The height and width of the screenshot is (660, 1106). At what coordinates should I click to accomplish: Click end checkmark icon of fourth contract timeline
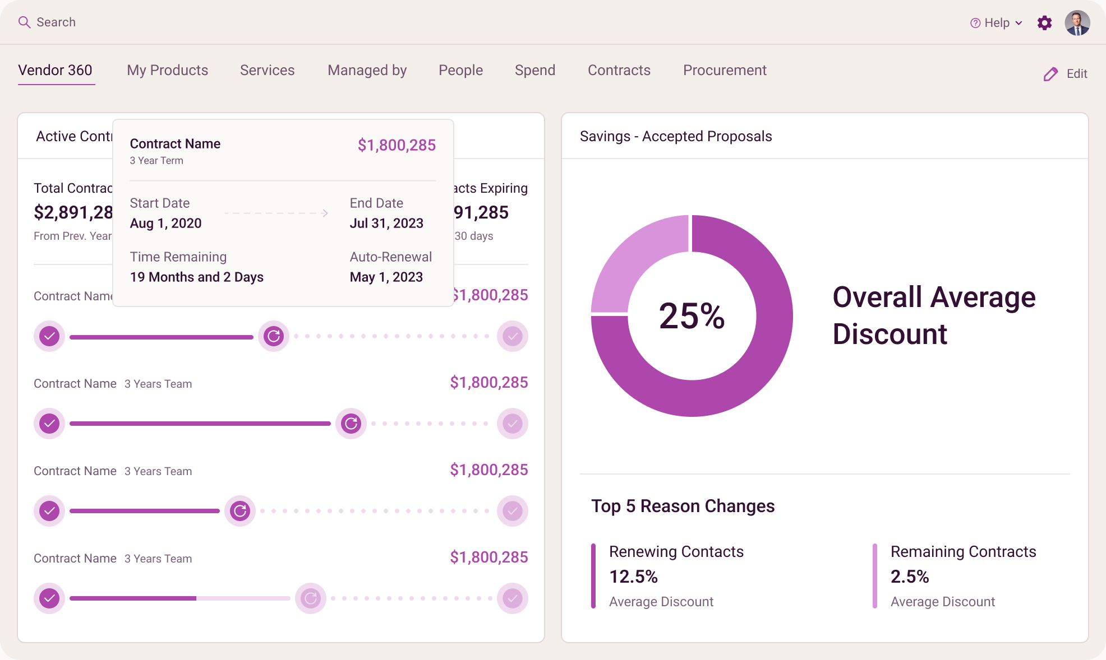[x=513, y=598]
